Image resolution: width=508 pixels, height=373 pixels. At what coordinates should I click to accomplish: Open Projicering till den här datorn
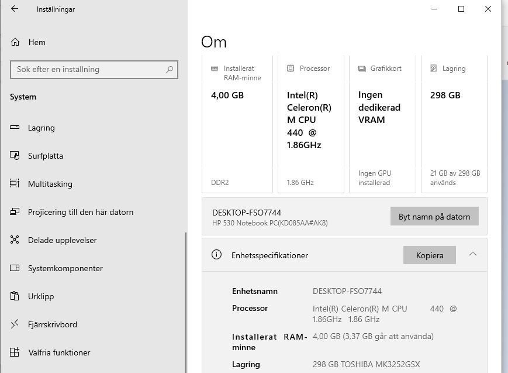[81, 212]
